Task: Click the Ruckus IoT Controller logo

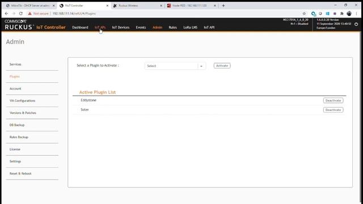Action: click(x=35, y=24)
